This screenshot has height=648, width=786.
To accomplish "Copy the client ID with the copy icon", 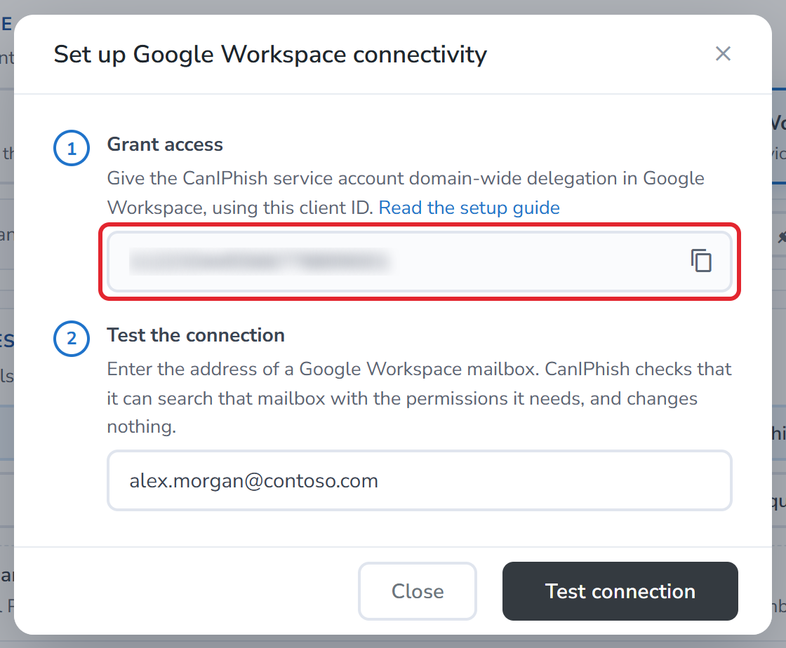I will click(x=701, y=261).
